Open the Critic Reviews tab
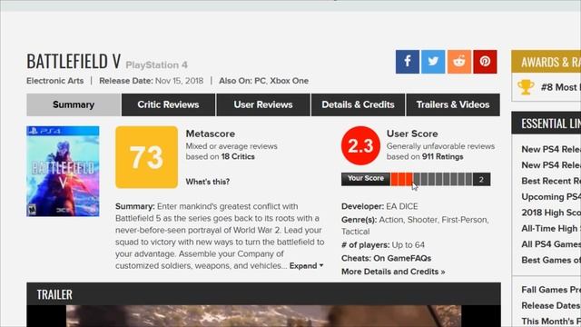This screenshot has width=581, height=327. pyautogui.click(x=168, y=105)
